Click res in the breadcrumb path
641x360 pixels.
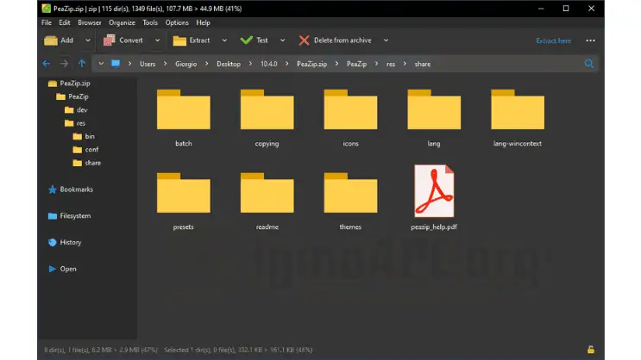pyautogui.click(x=391, y=64)
